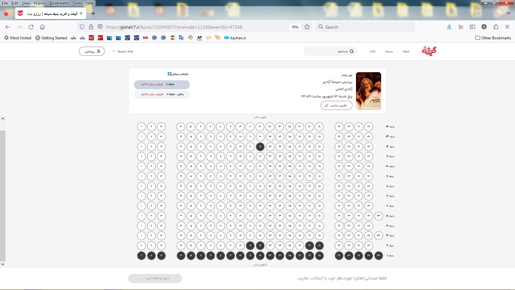The width and height of the screenshot is (515, 290).
Task: Select seat 1 in row 14
Action: click(x=141, y=127)
